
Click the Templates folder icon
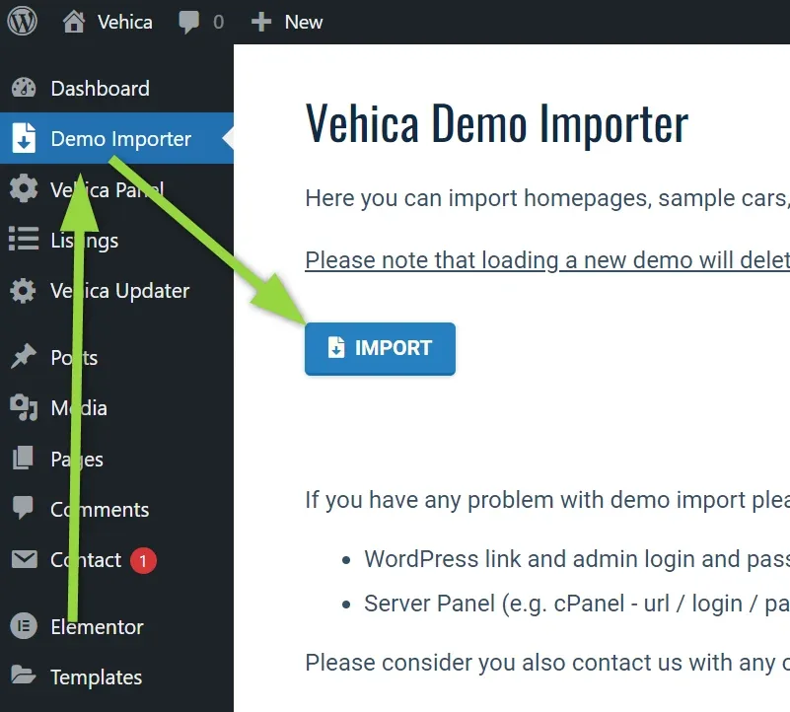click(23, 675)
